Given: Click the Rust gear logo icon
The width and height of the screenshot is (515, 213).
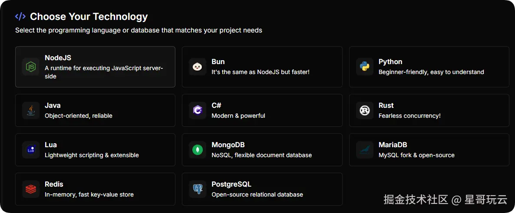Looking at the screenshot, I should (x=364, y=110).
